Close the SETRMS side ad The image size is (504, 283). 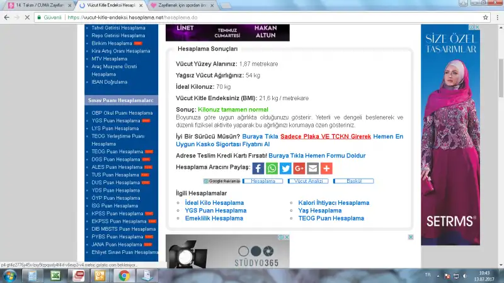(478, 27)
